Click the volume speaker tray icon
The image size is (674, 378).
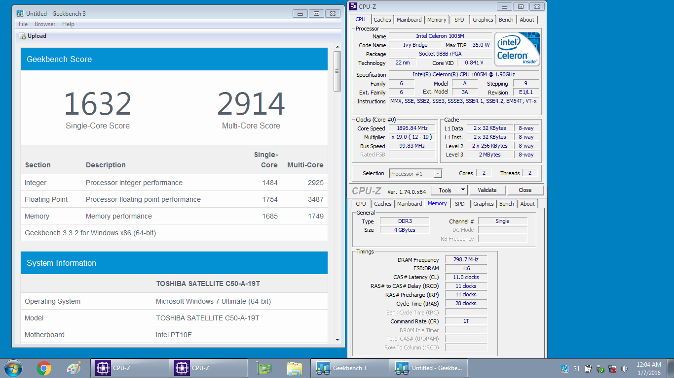click(x=625, y=368)
